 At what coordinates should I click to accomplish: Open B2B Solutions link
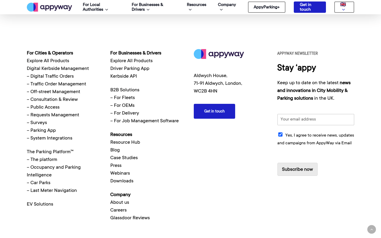click(125, 90)
